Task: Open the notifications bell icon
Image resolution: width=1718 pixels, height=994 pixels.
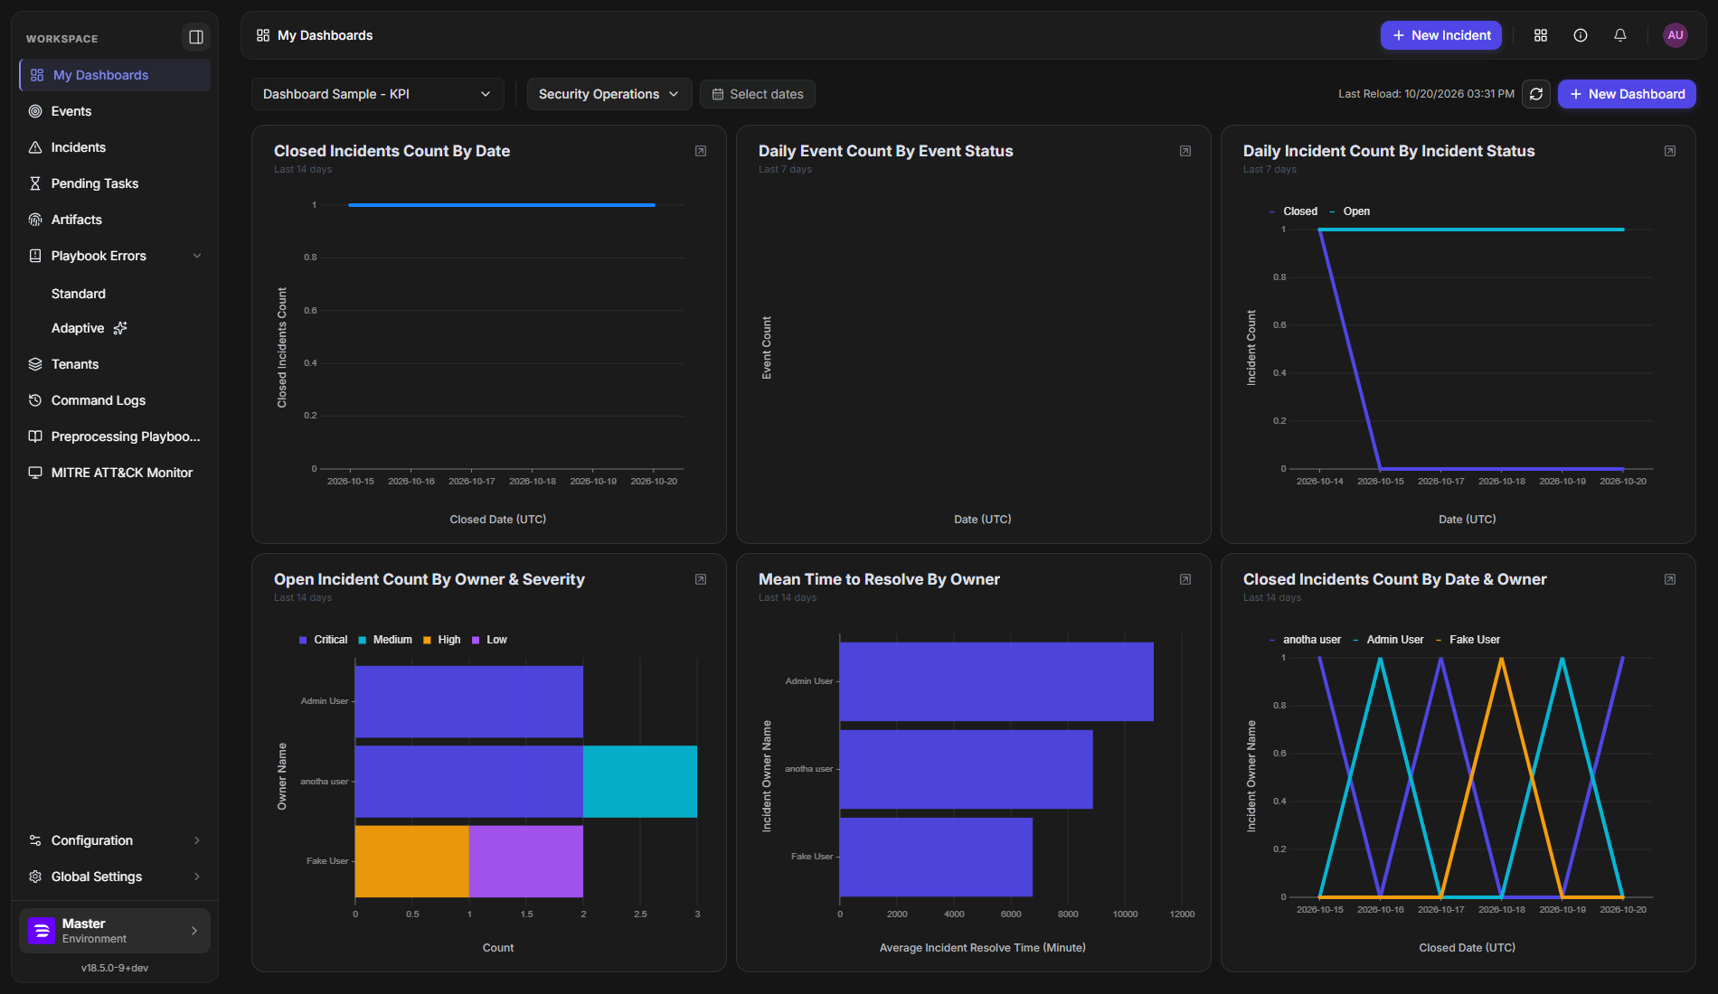Action: 1620,35
